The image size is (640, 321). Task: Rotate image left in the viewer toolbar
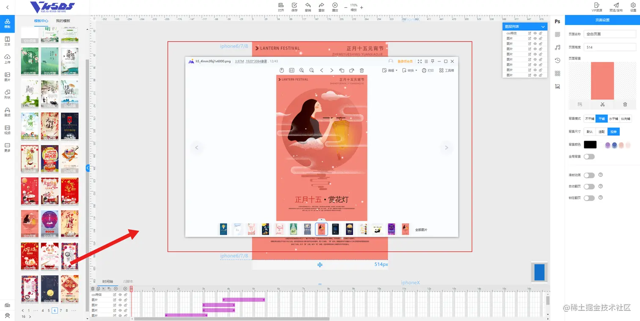342,70
